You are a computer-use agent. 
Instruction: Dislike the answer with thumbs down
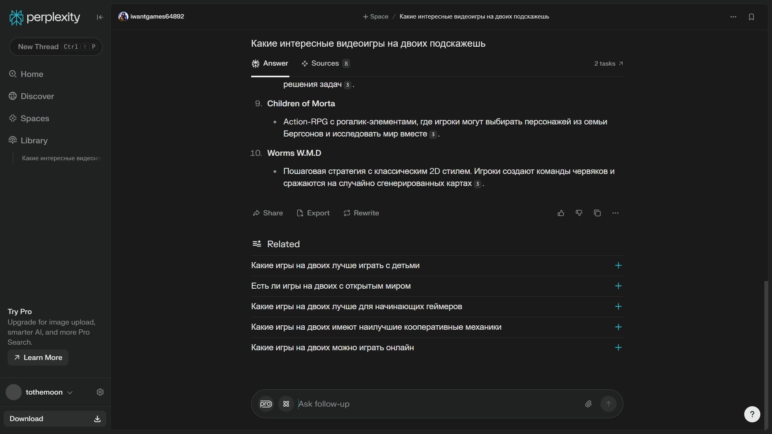(579, 213)
